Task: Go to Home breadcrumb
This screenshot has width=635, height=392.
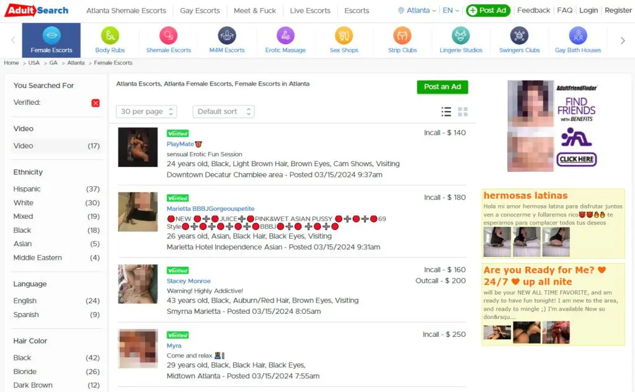Action: (11, 63)
